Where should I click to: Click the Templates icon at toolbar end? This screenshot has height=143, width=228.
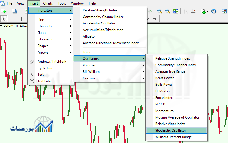click(224, 11)
